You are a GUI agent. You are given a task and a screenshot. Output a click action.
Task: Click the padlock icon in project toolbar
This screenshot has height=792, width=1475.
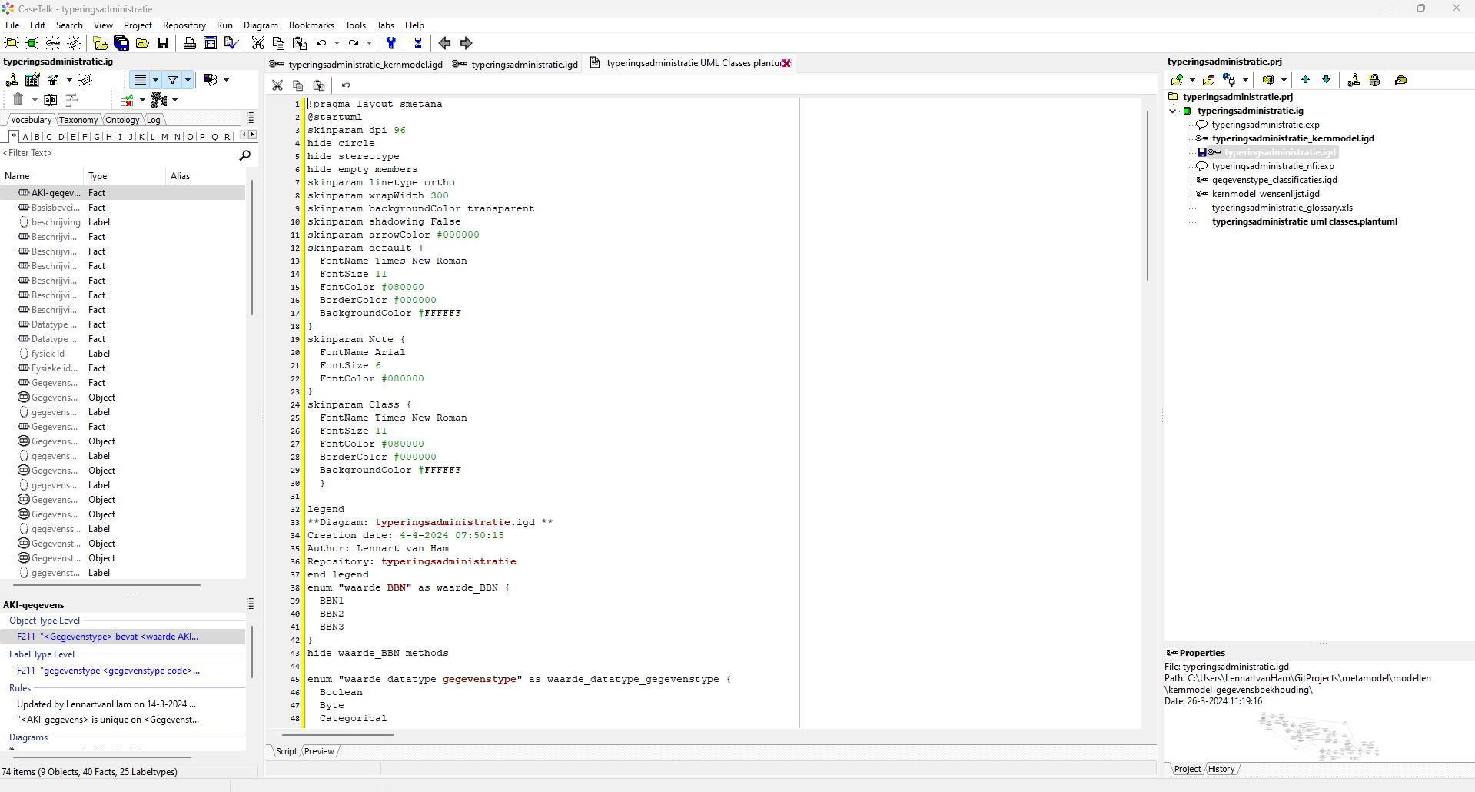(x=1374, y=80)
